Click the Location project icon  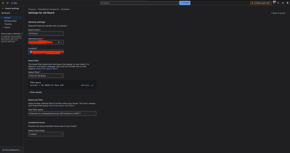click(31, 52)
